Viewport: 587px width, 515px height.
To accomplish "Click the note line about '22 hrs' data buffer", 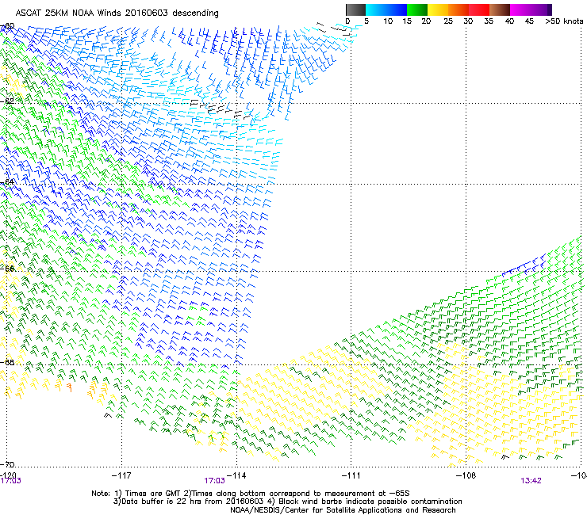I will pyautogui.click(x=287, y=502).
